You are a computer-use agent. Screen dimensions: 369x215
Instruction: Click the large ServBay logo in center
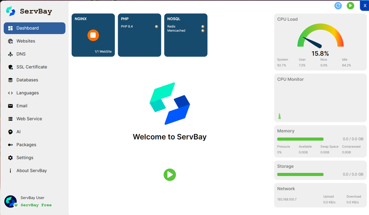pos(170,104)
